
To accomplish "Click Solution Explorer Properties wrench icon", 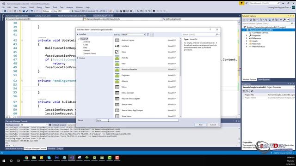I will (x=284, y=20).
